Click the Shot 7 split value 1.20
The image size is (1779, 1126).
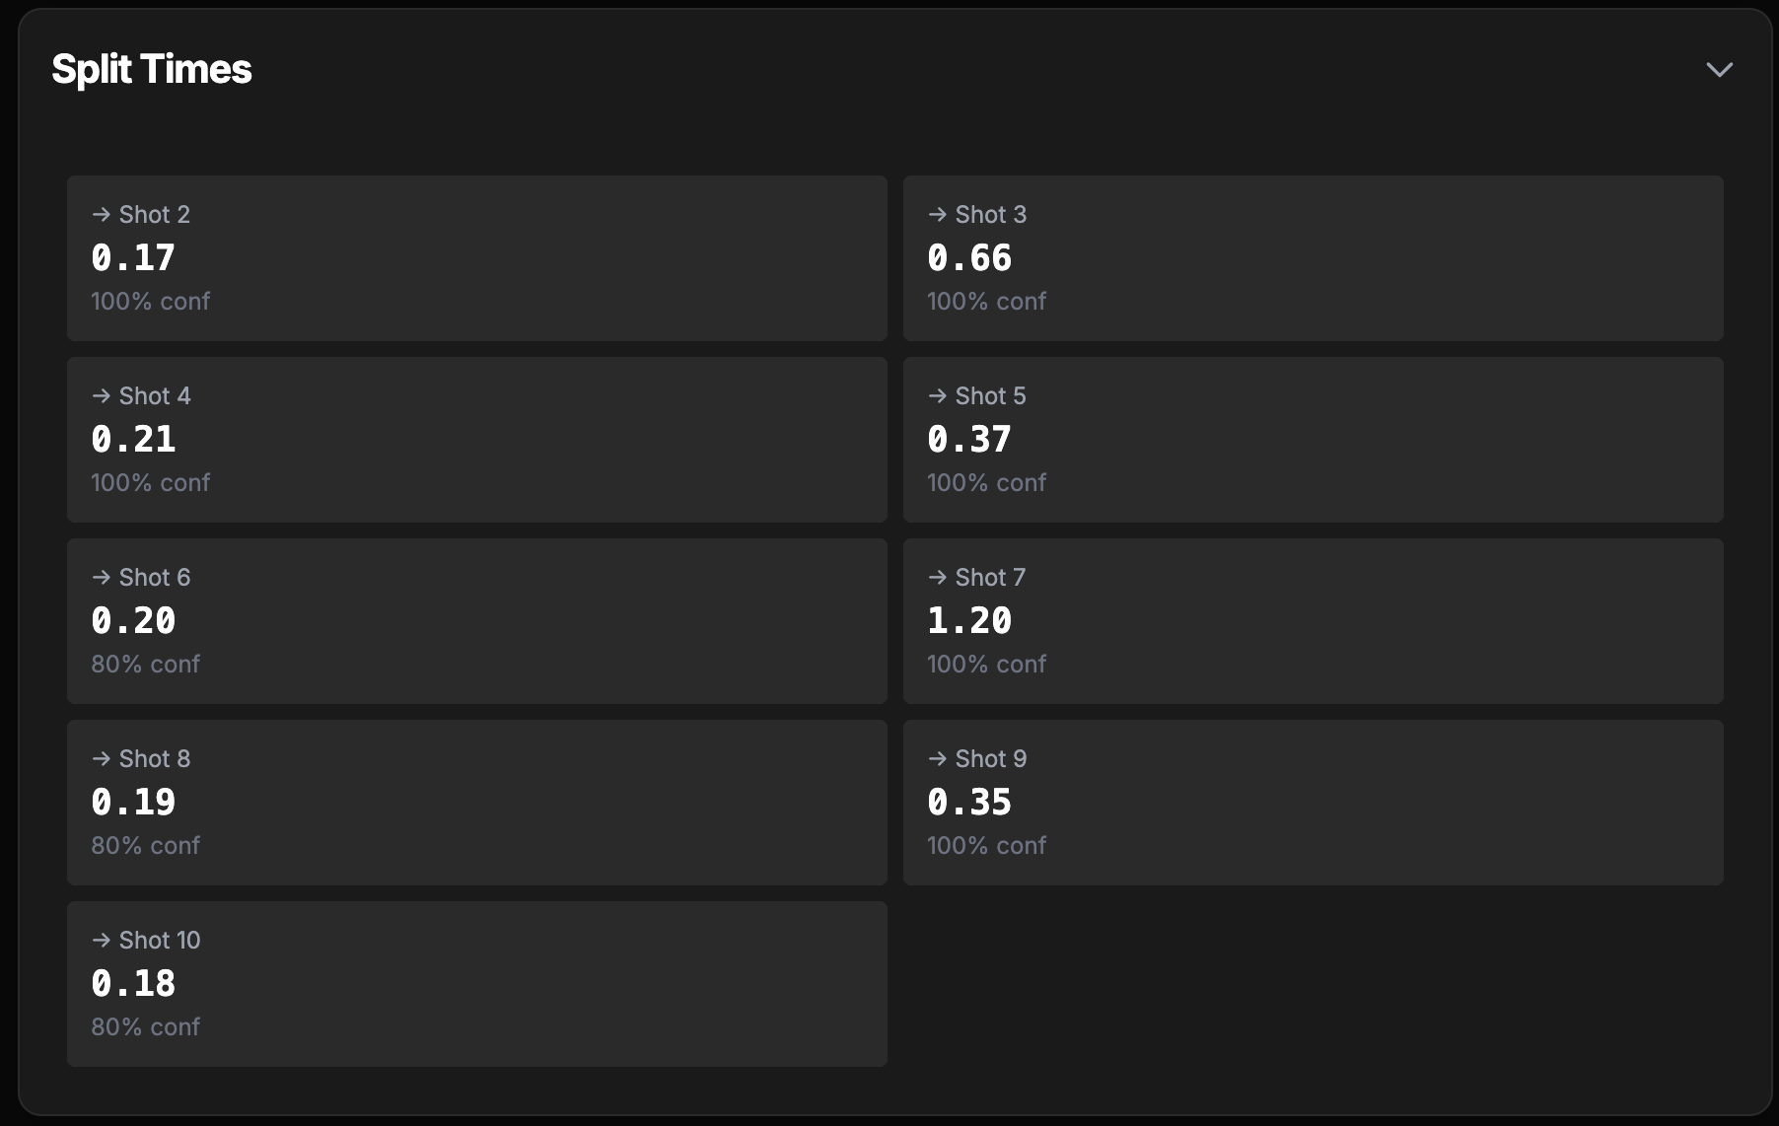(969, 620)
